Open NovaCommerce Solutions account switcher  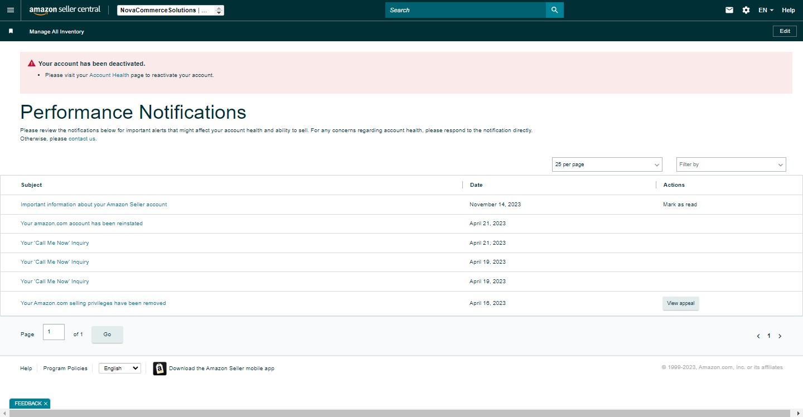171,10
